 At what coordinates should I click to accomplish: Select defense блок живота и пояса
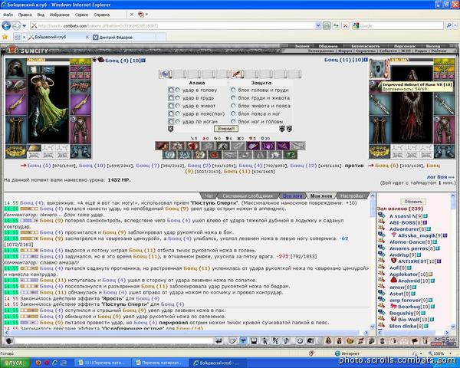point(233,106)
